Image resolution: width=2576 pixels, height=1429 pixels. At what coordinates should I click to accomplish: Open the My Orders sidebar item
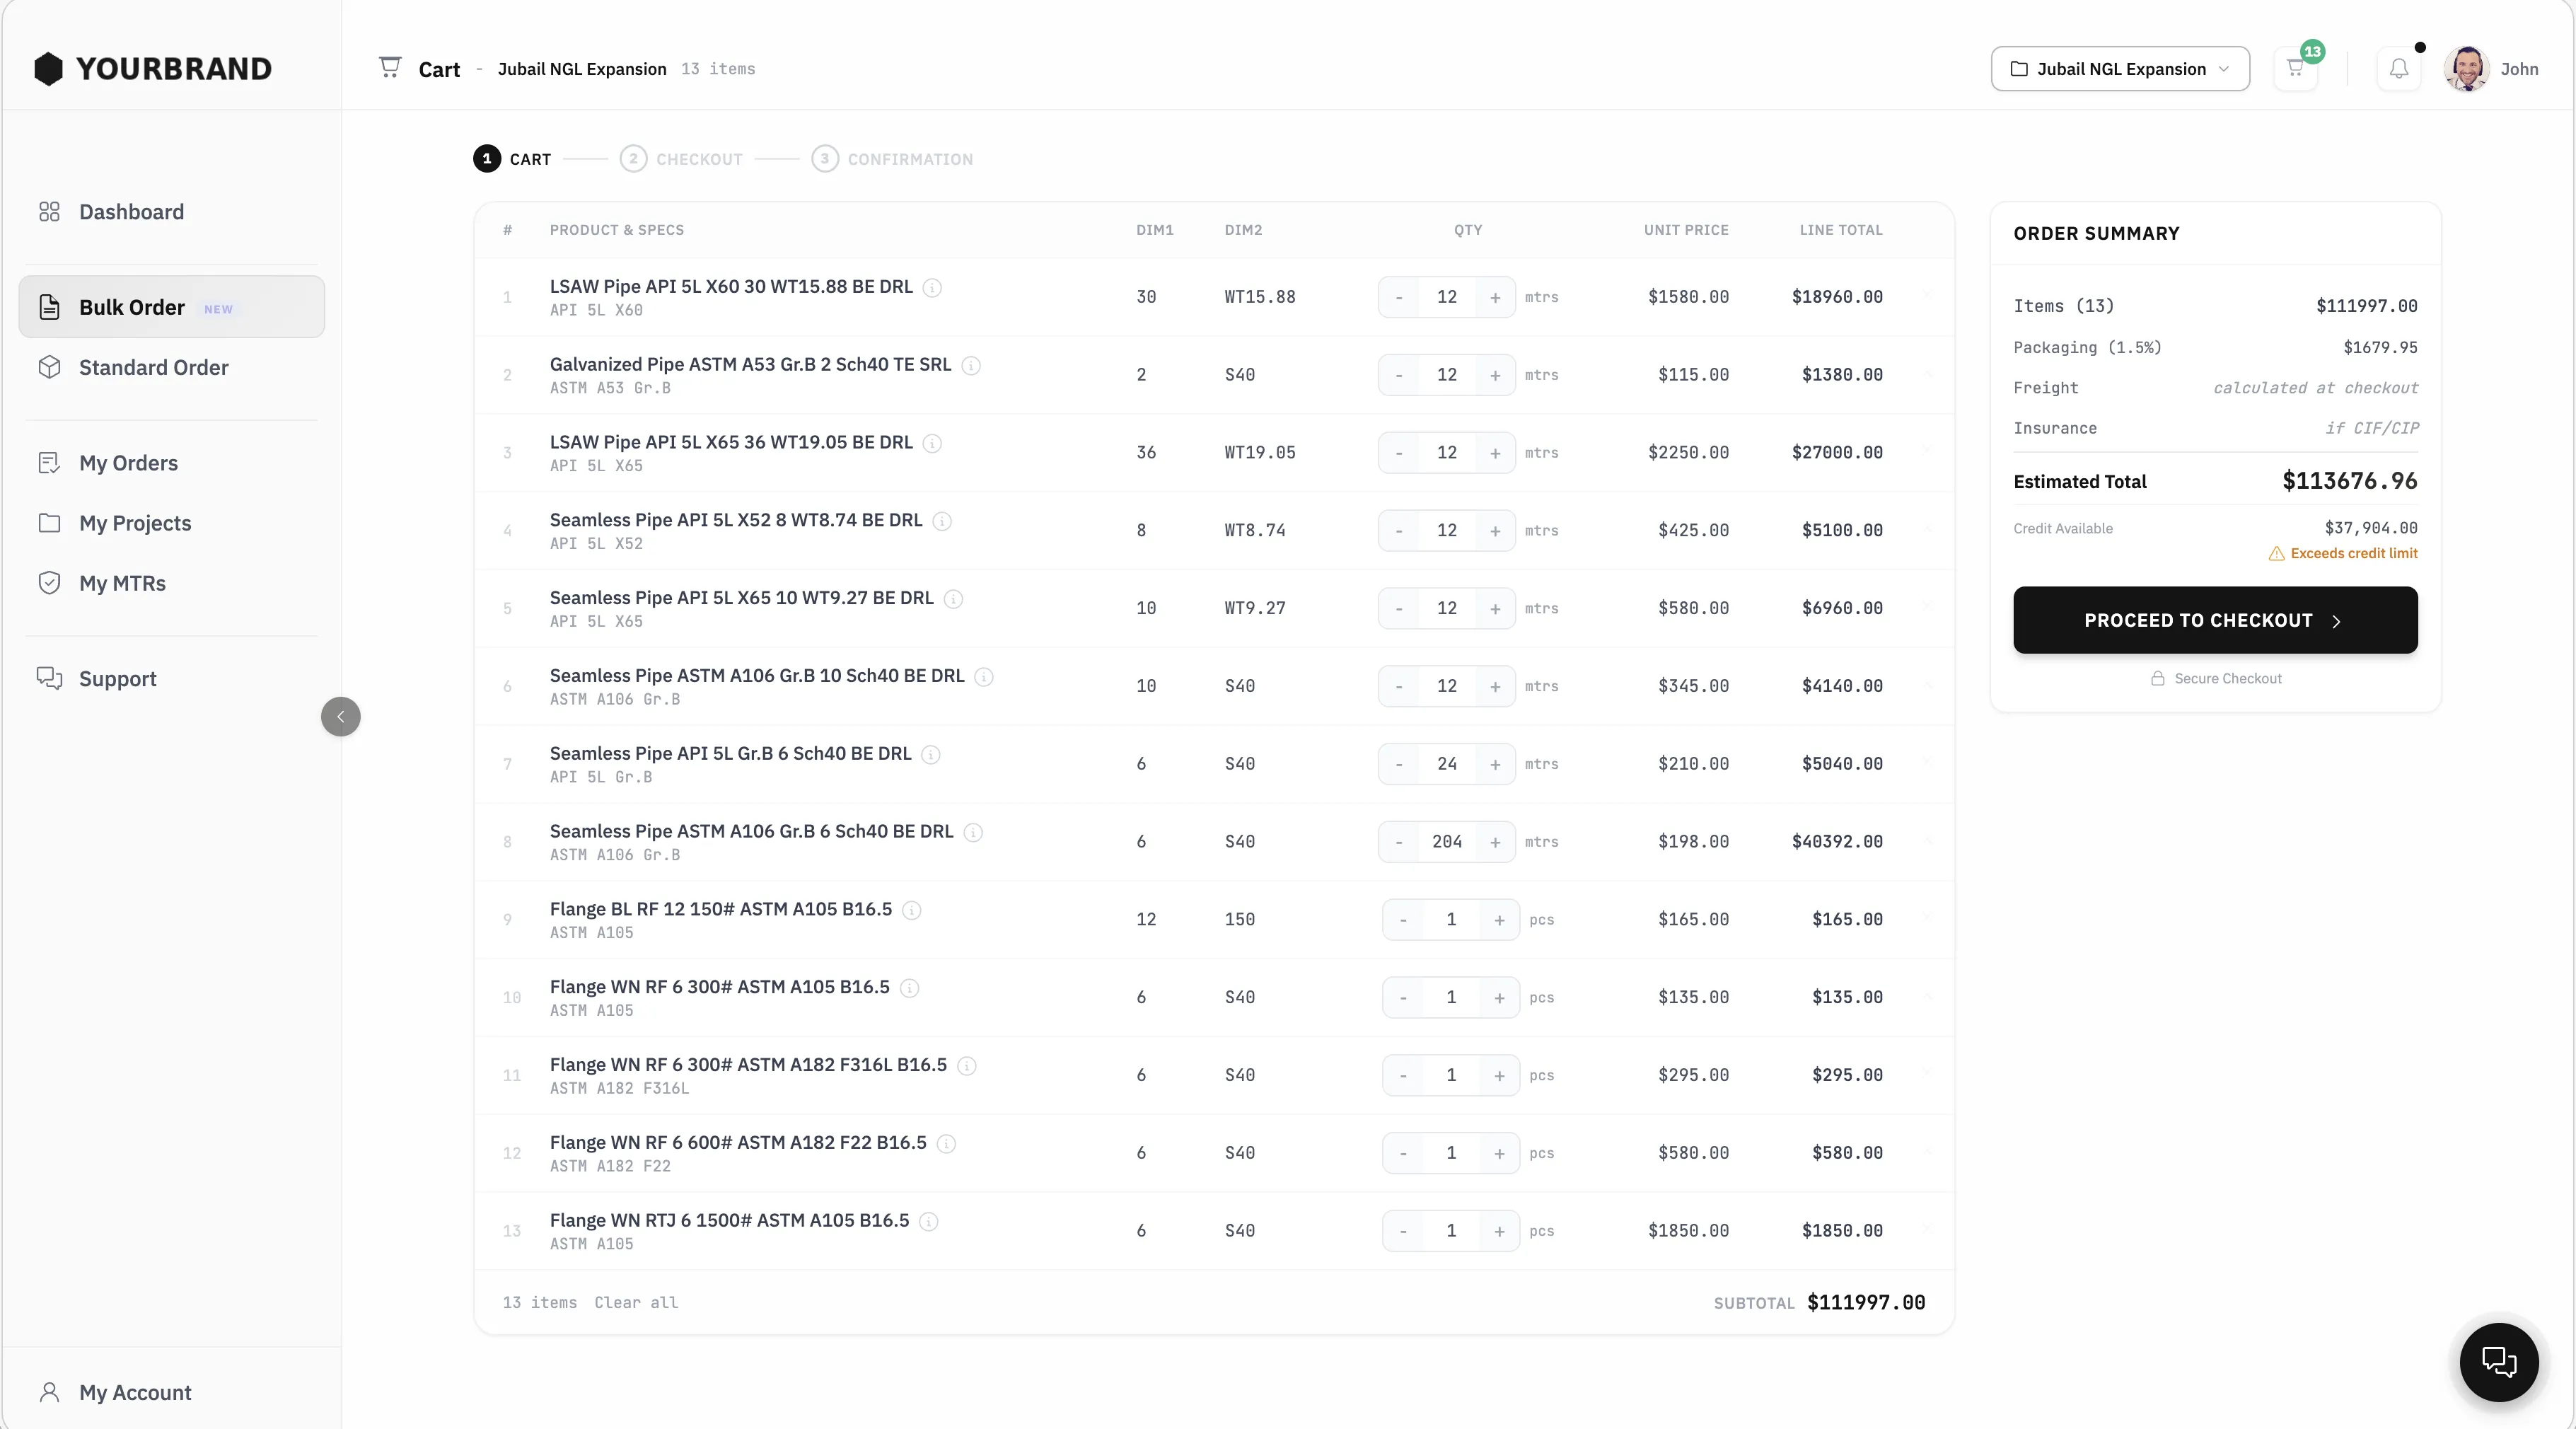pyautogui.click(x=128, y=463)
